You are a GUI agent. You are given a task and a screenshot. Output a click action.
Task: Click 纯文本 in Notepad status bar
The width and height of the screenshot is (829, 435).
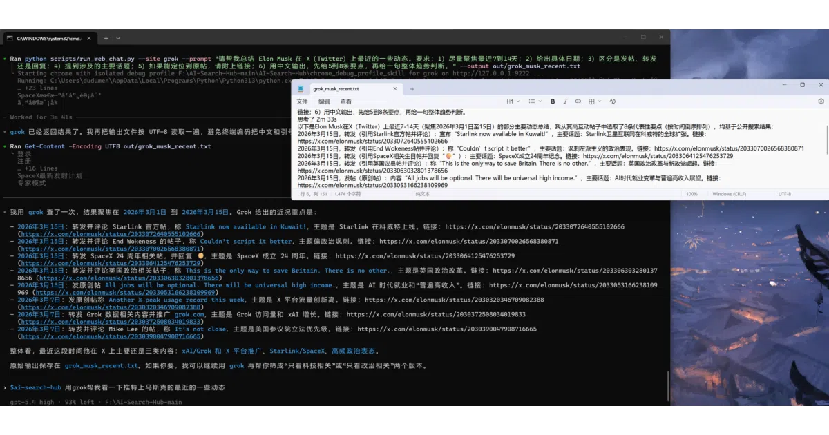pyautogui.click(x=423, y=194)
